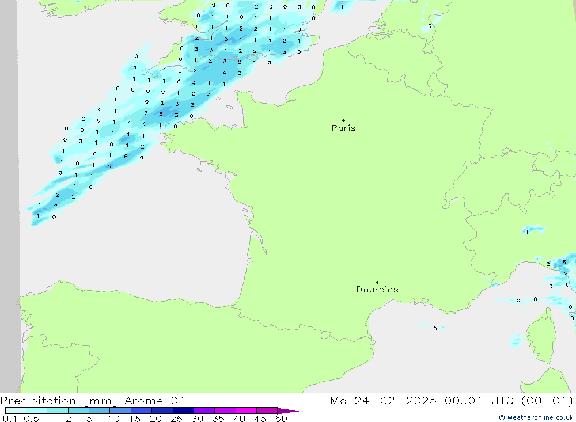
Task: Select the 40–45 mm magenta legend swatch
Action: [x=246, y=410]
